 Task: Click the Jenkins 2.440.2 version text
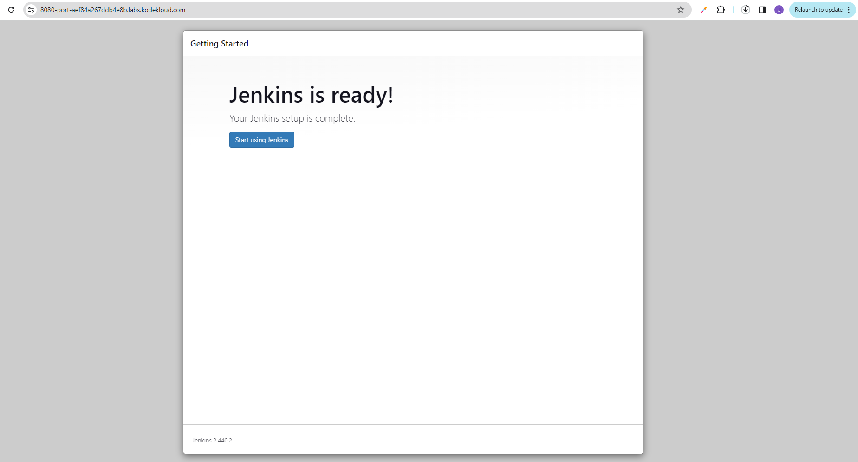coord(212,440)
